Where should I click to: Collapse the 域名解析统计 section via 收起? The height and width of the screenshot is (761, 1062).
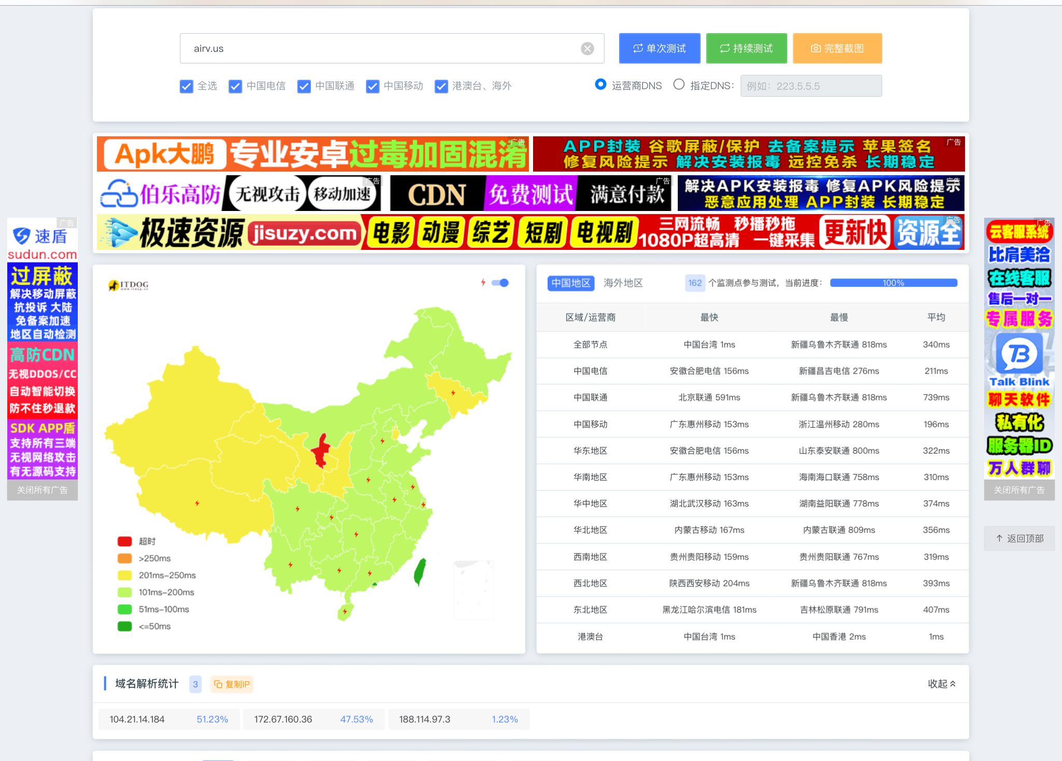(941, 684)
